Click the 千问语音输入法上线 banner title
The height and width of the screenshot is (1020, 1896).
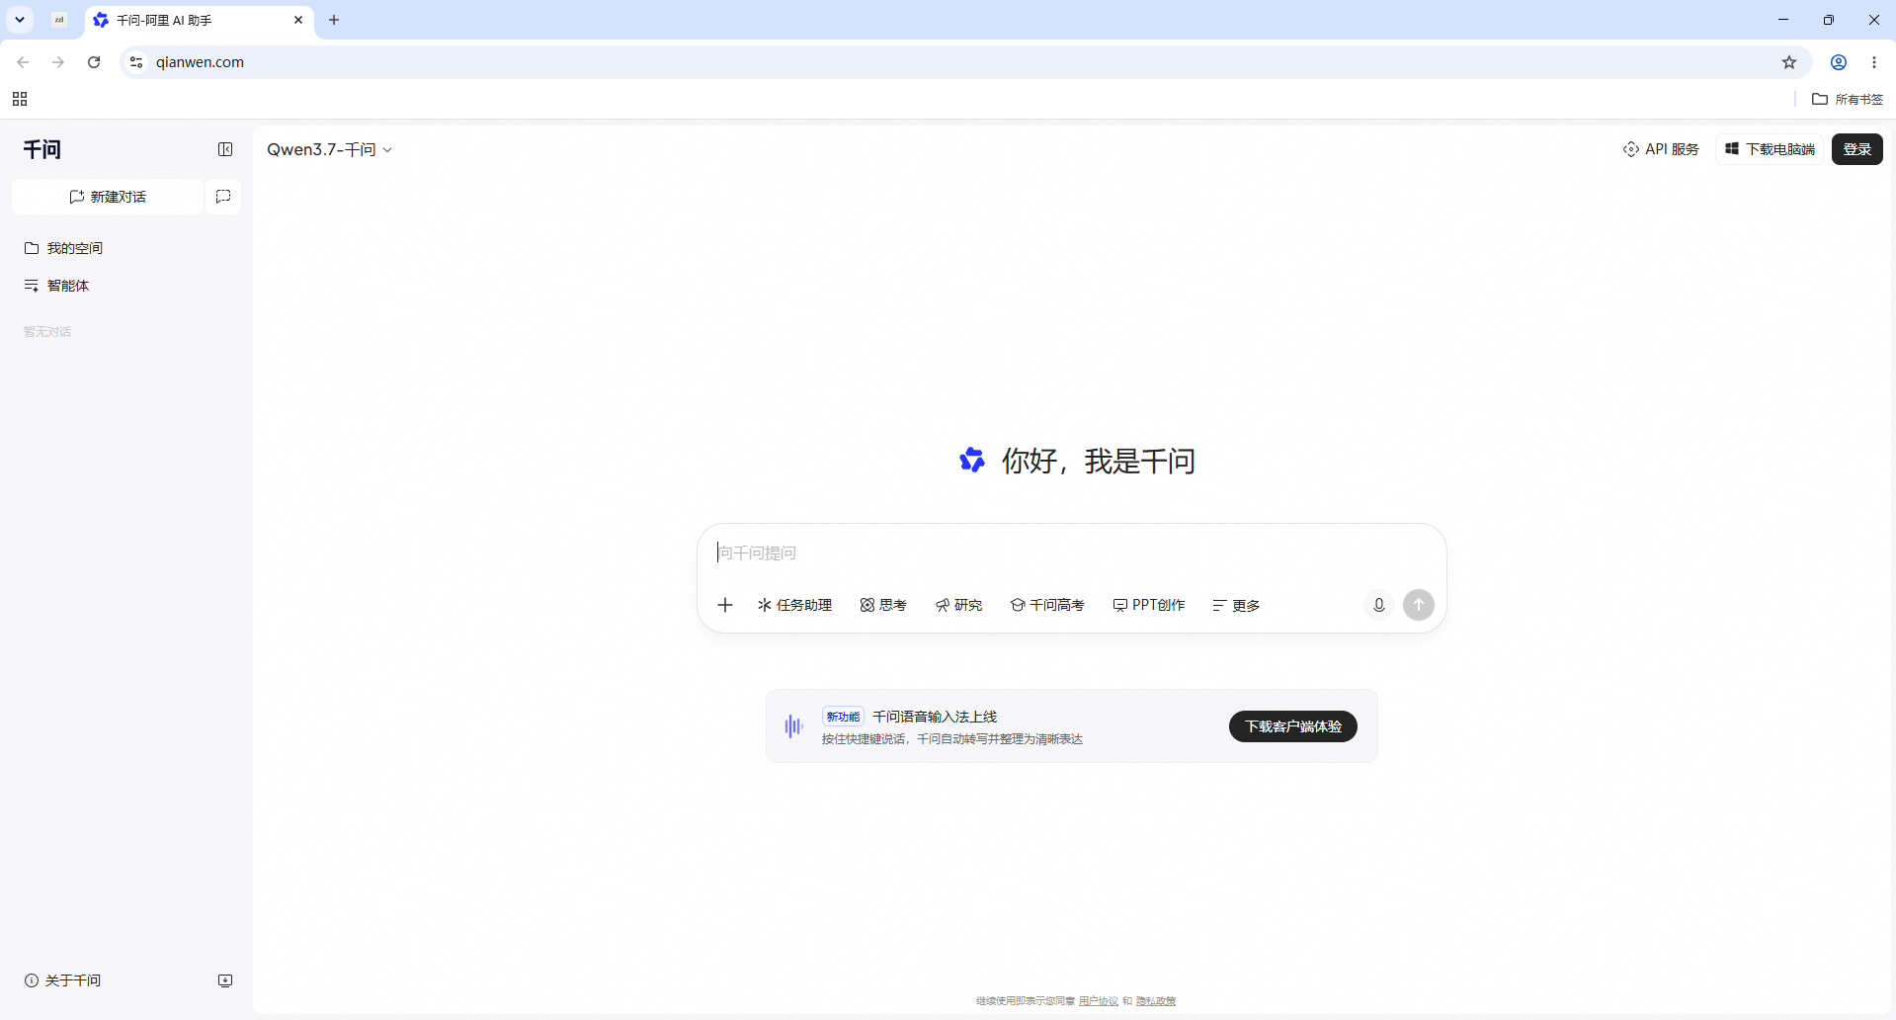pyautogui.click(x=935, y=717)
